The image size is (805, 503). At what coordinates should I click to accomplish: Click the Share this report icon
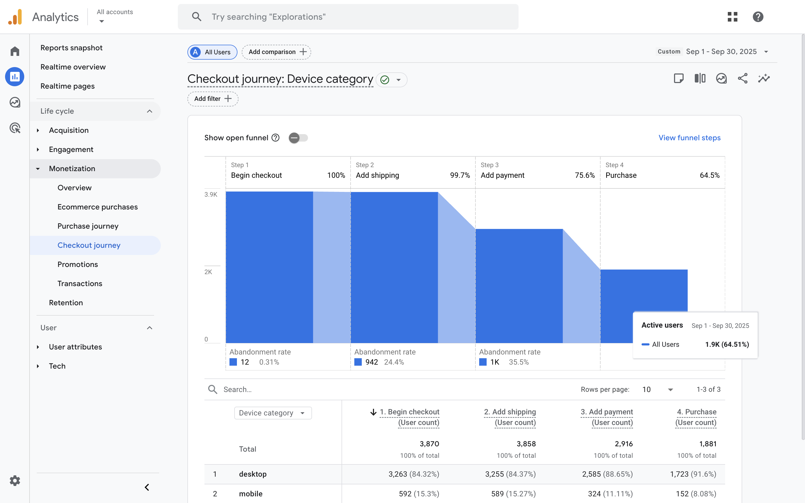pos(742,79)
